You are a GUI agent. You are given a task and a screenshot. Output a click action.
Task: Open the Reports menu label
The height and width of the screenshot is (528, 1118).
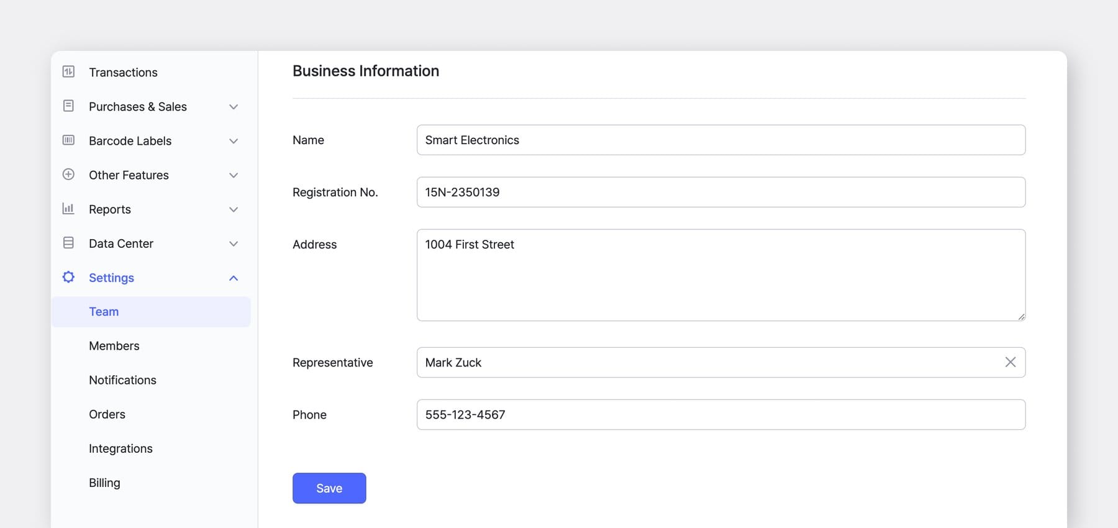(110, 209)
